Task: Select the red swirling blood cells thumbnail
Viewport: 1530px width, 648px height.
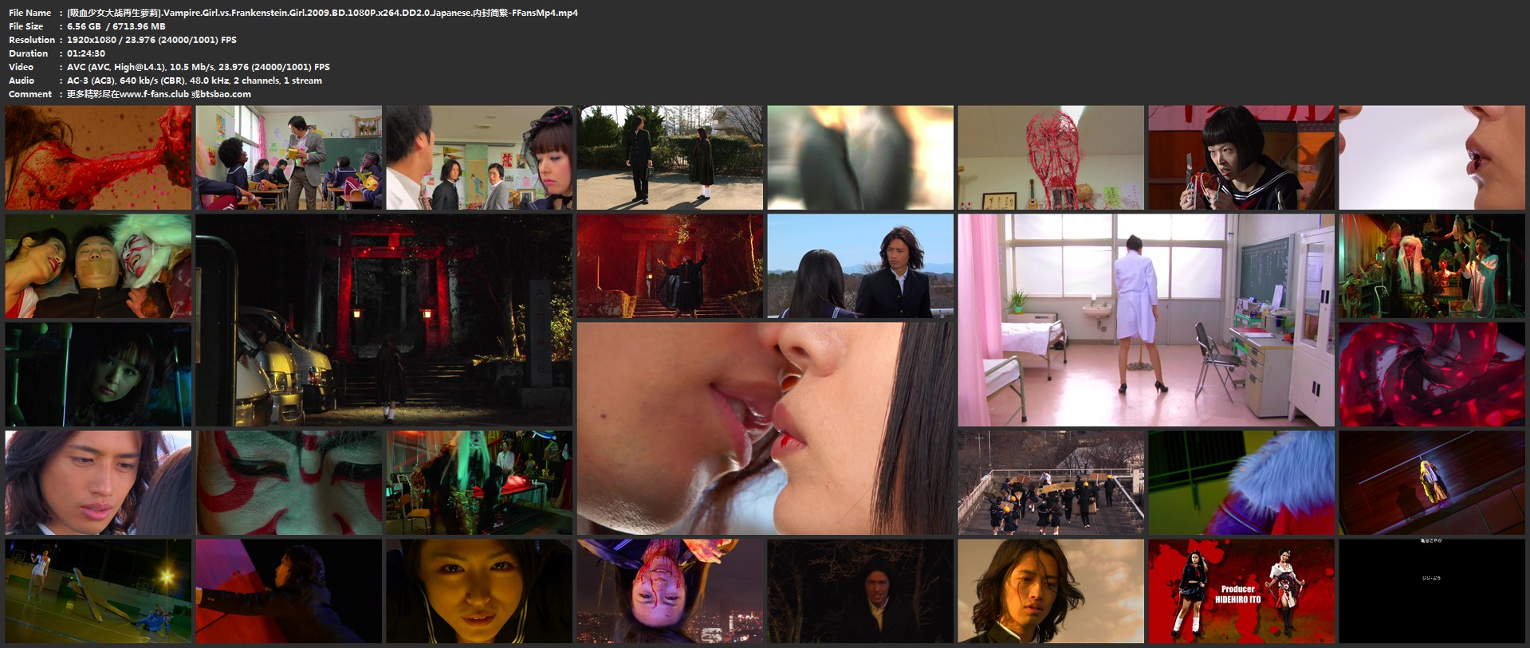Action: point(1431,374)
